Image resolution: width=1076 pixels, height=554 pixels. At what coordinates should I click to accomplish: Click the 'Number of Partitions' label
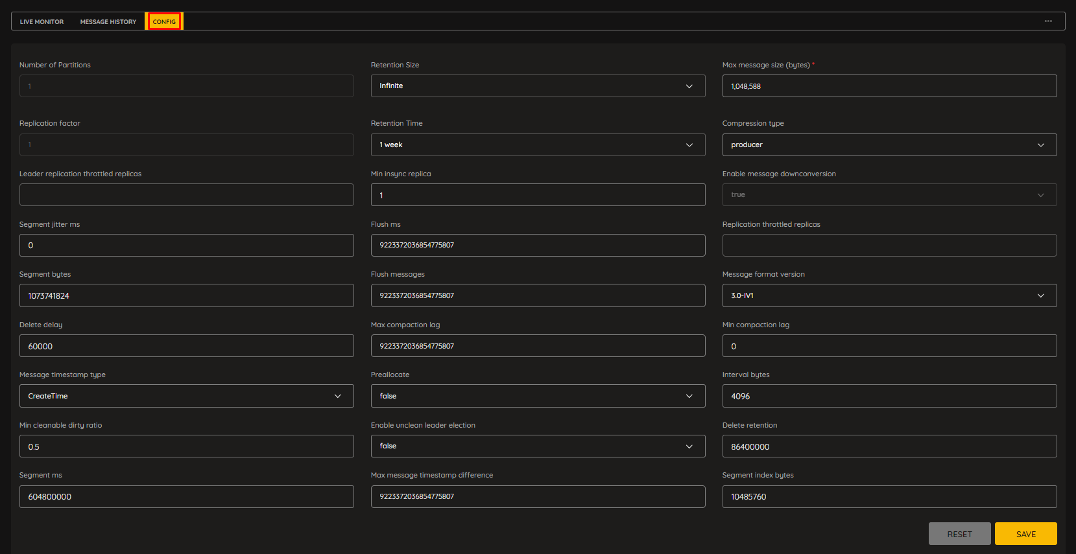[55, 65]
